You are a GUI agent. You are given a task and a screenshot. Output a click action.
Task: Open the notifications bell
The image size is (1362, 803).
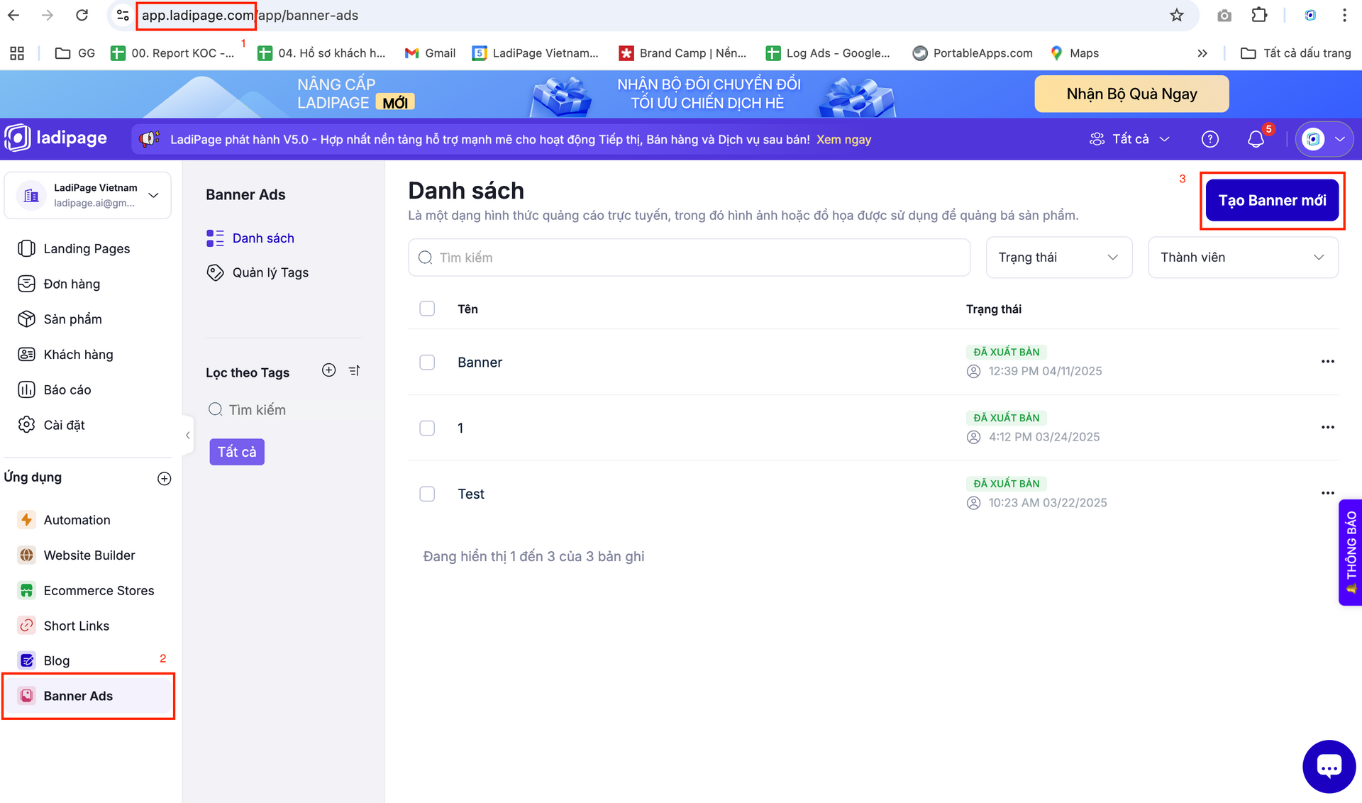(x=1256, y=139)
